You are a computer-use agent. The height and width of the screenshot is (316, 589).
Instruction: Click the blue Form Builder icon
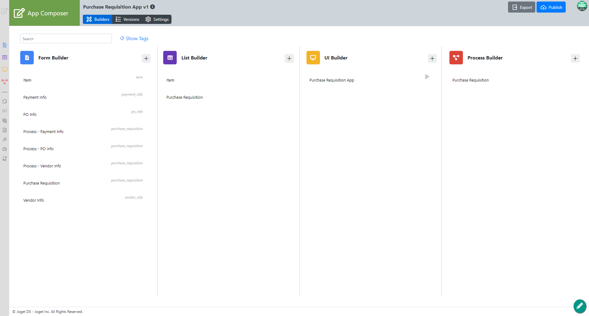(27, 58)
